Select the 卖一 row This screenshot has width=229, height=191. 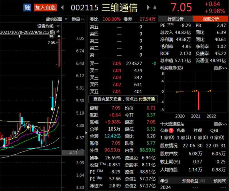coord(123,55)
